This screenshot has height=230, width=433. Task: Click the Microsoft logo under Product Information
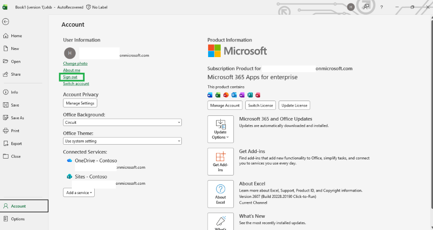[x=237, y=51]
